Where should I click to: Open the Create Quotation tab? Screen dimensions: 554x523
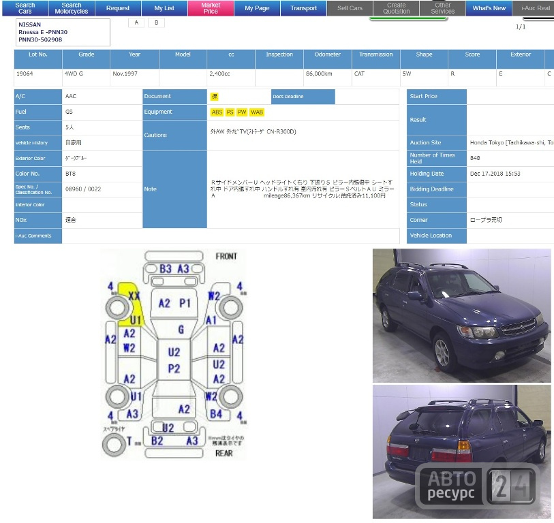pyautogui.click(x=397, y=8)
